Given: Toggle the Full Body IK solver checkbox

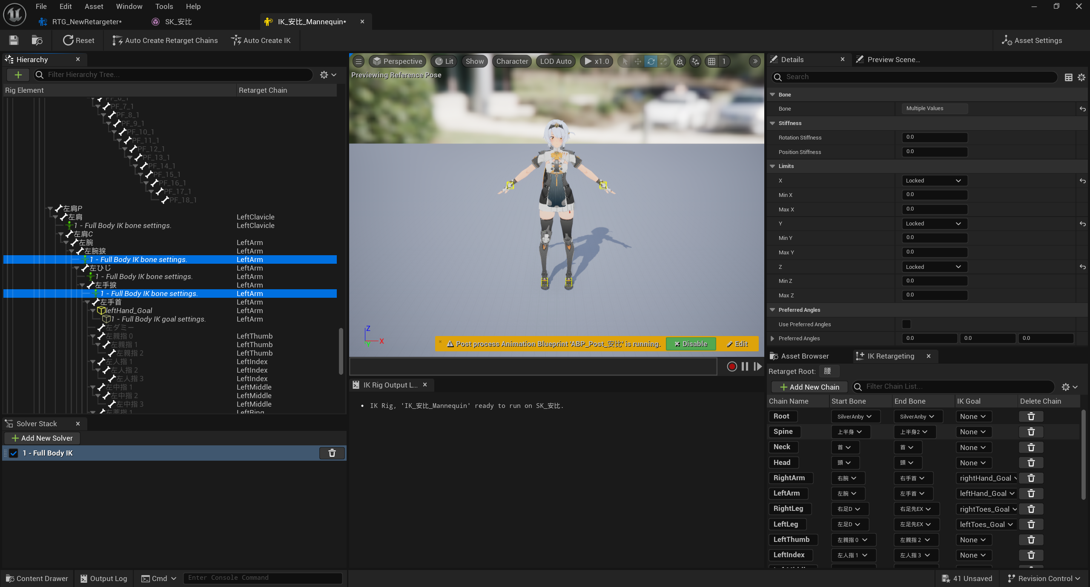Looking at the screenshot, I should pos(14,453).
